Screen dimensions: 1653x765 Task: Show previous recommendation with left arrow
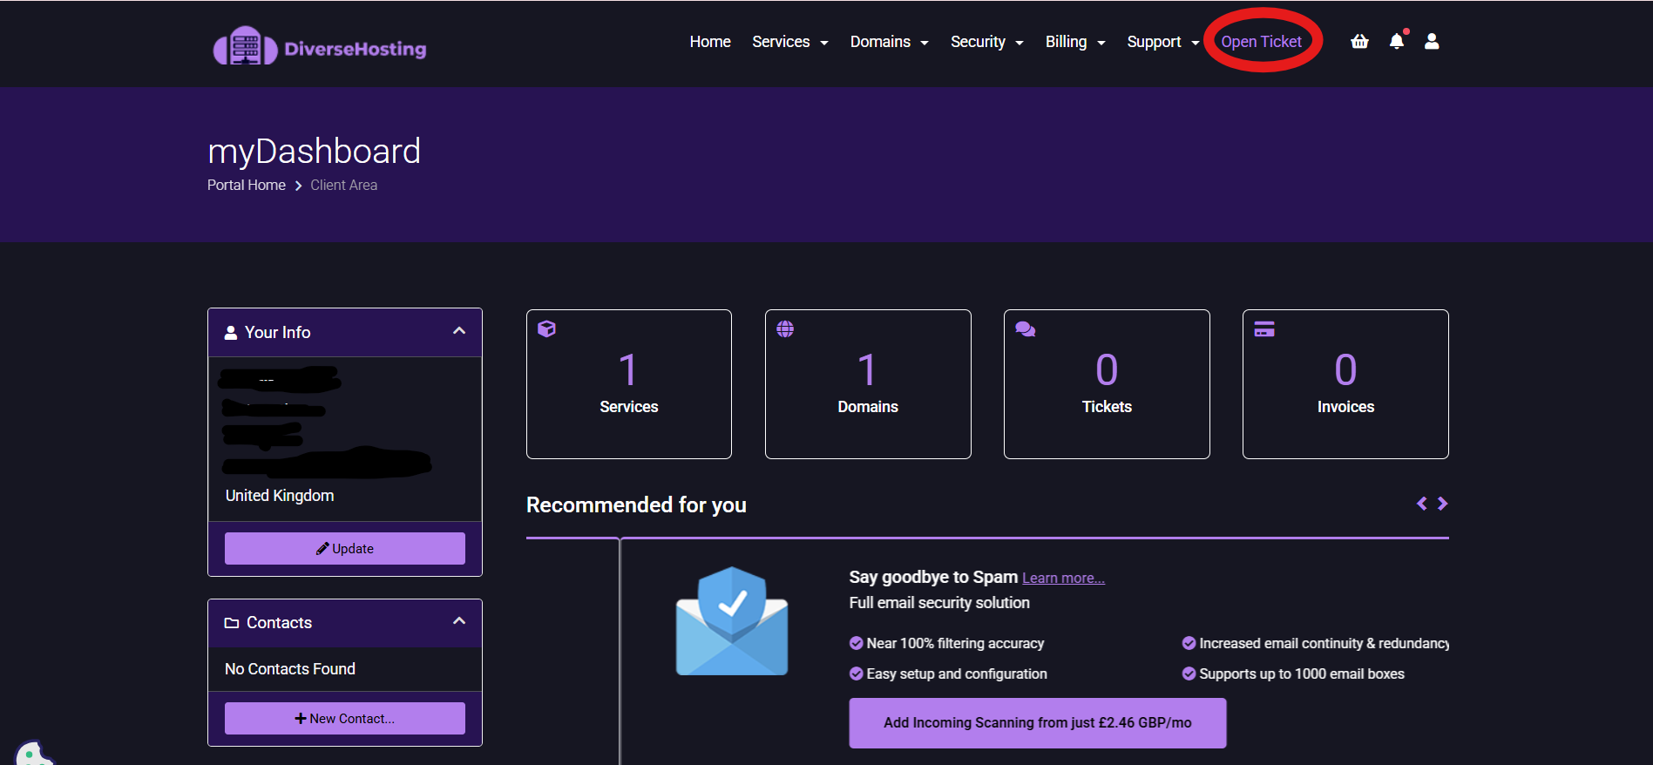(x=1421, y=504)
